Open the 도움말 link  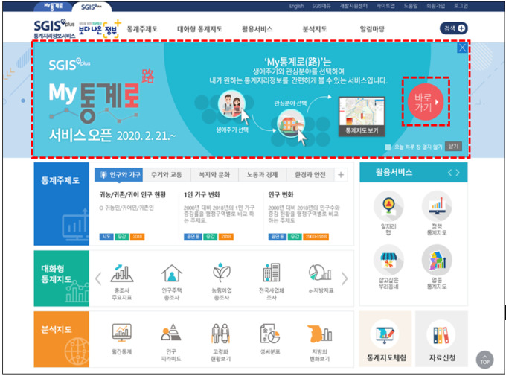[411, 6]
